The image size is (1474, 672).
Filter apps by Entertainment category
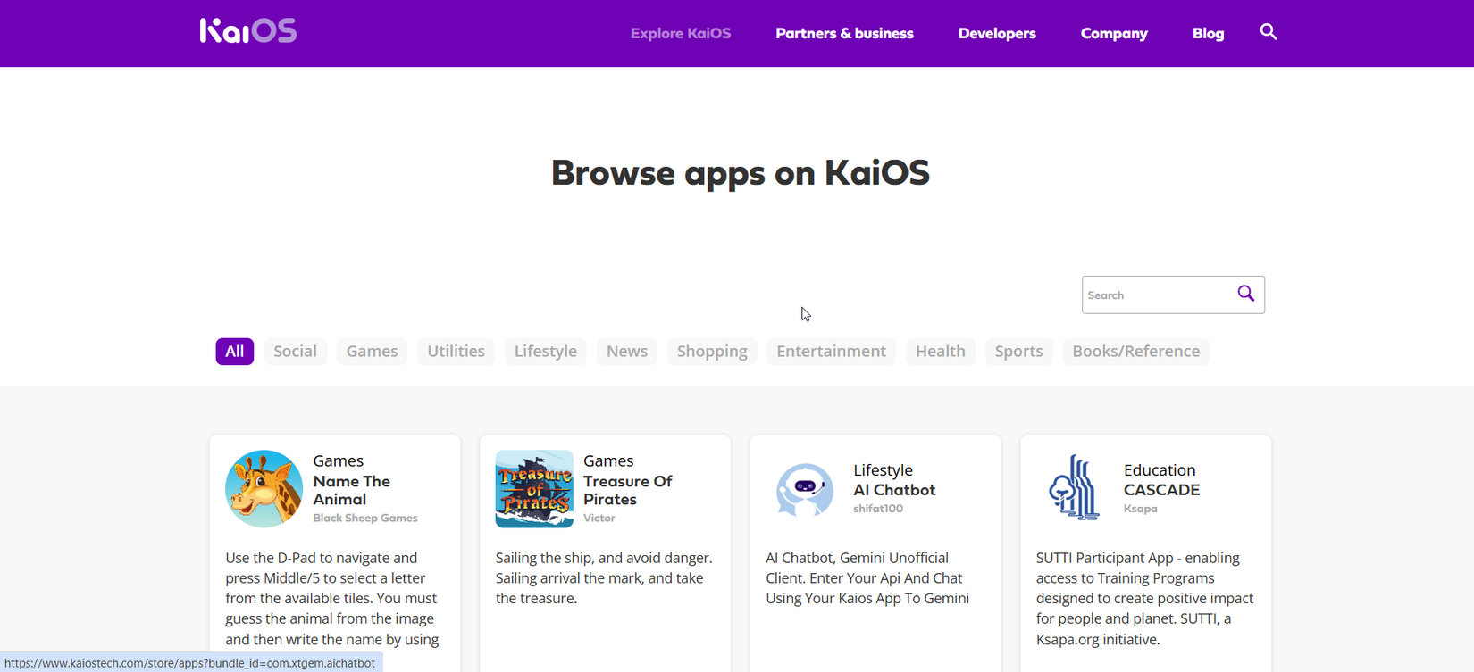point(831,351)
